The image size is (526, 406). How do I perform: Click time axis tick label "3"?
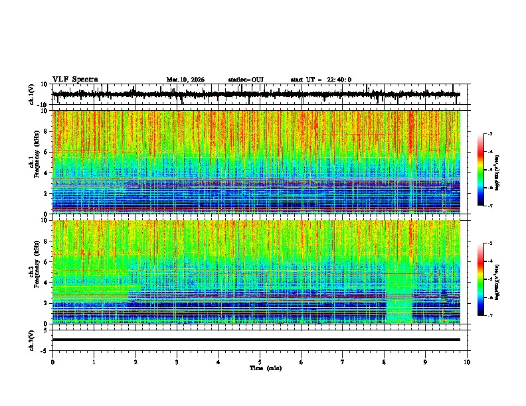(x=177, y=362)
